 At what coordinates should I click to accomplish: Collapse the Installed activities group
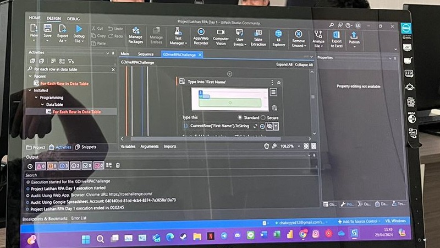tap(30, 90)
